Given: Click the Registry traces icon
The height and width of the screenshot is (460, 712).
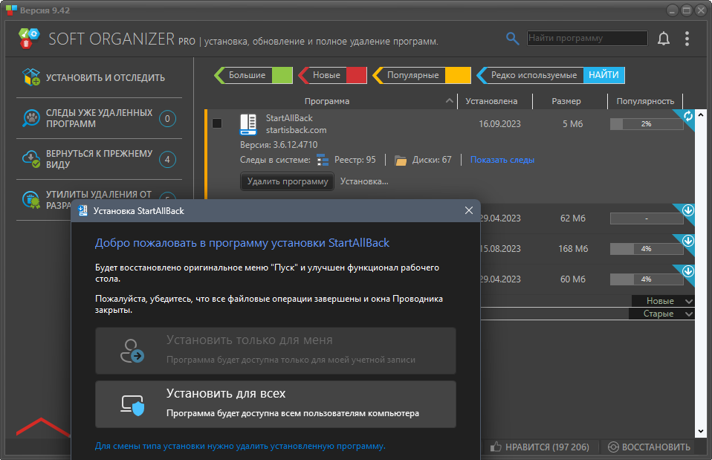Looking at the screenshot, I should (x=323, y=160).
